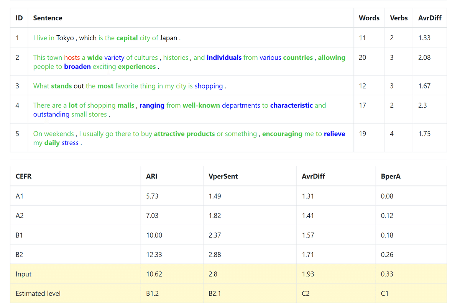Click the Input row label
460x306 pixels.
tap(23, 274)
